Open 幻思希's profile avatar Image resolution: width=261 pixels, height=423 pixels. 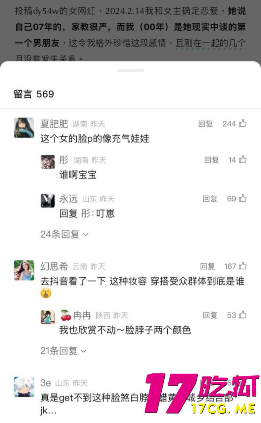coord(24,270)
